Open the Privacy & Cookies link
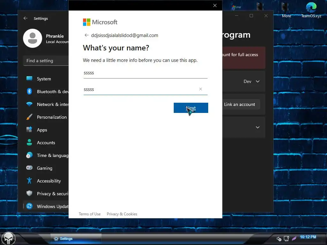 click(x=122, y=214)
